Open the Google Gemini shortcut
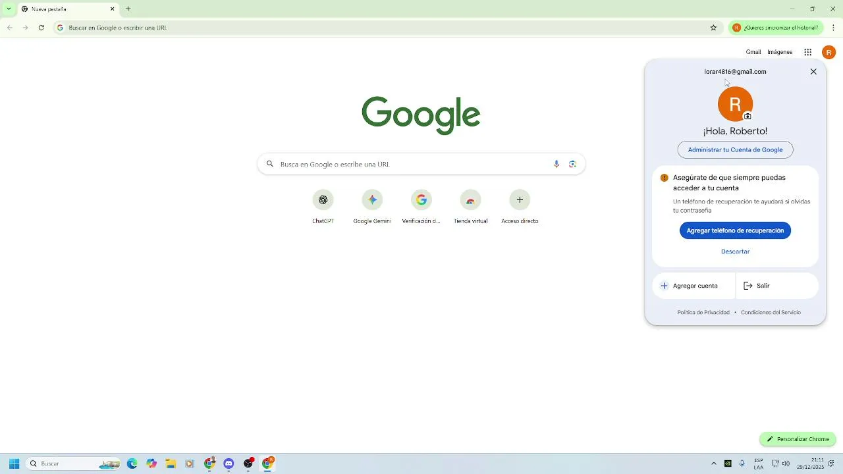 [x=372, y=207]
